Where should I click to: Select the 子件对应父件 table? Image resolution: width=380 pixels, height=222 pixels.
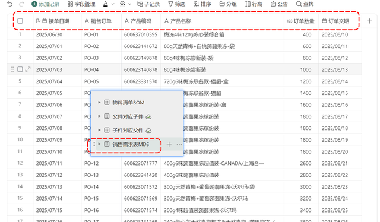[x=128, y=131]
